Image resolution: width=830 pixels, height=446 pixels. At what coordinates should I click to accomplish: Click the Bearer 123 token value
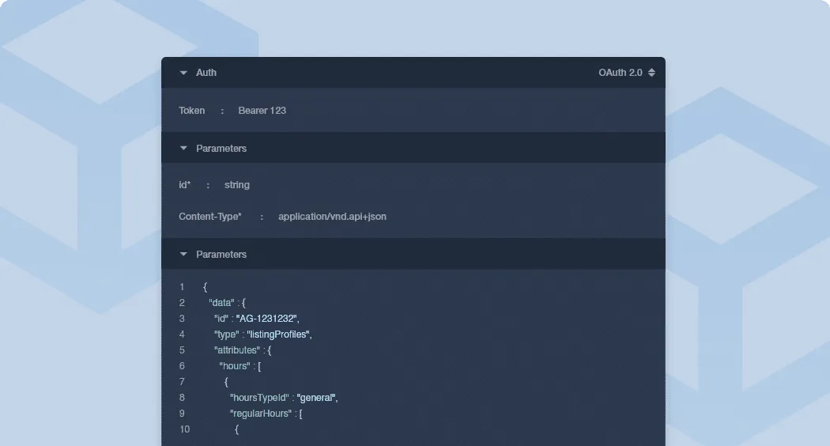point(262,111)
